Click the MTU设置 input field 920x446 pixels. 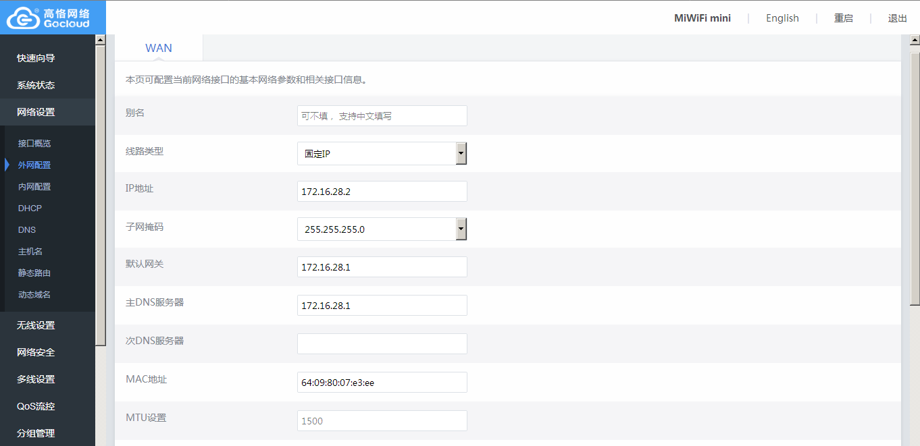click(382, 420)
